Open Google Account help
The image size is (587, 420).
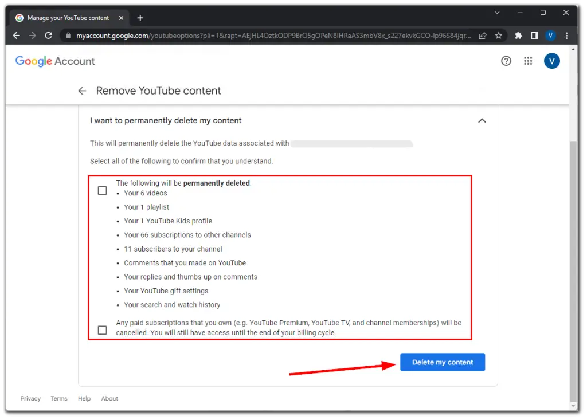506,61
